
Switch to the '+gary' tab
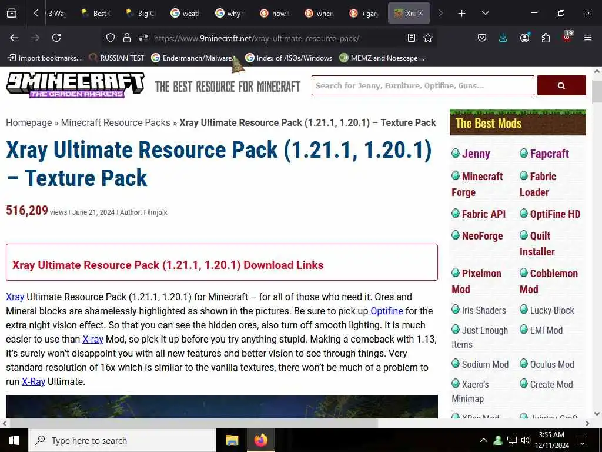364,13
